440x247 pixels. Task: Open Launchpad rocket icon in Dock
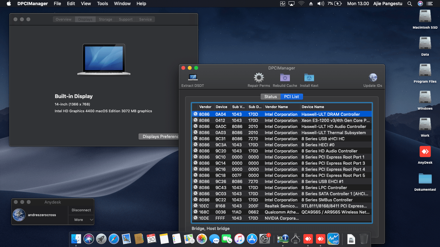[101, 239]
